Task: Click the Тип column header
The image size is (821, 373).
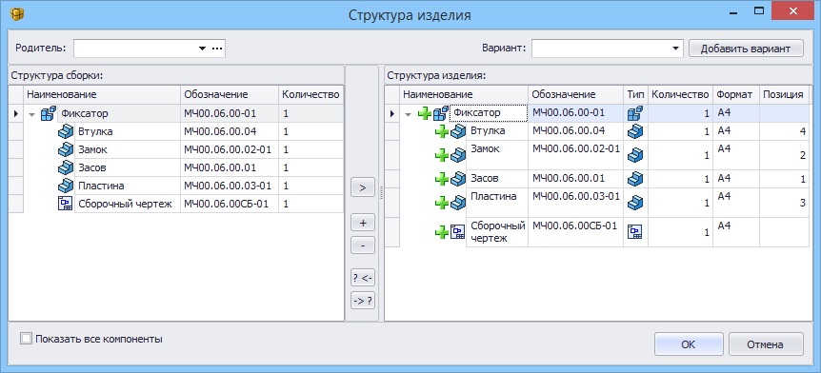Action: [635, 95]
